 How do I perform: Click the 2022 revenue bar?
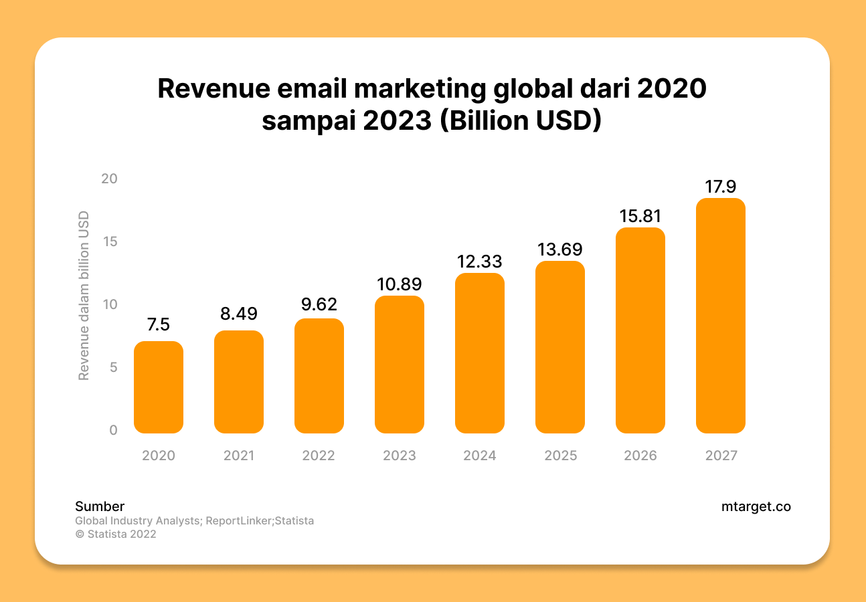coord(319,375)
